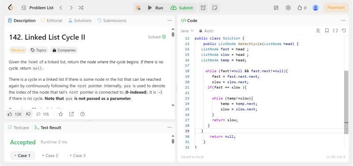Open settings gear icon
This screenshot has width=353, height=166.
(x=288, y=8)
